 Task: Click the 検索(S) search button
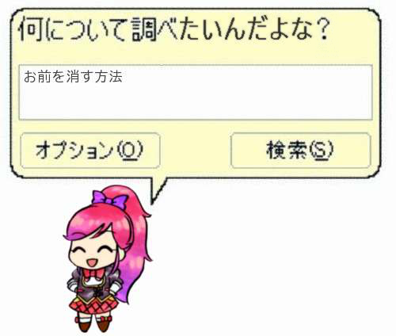click(301, 151)
